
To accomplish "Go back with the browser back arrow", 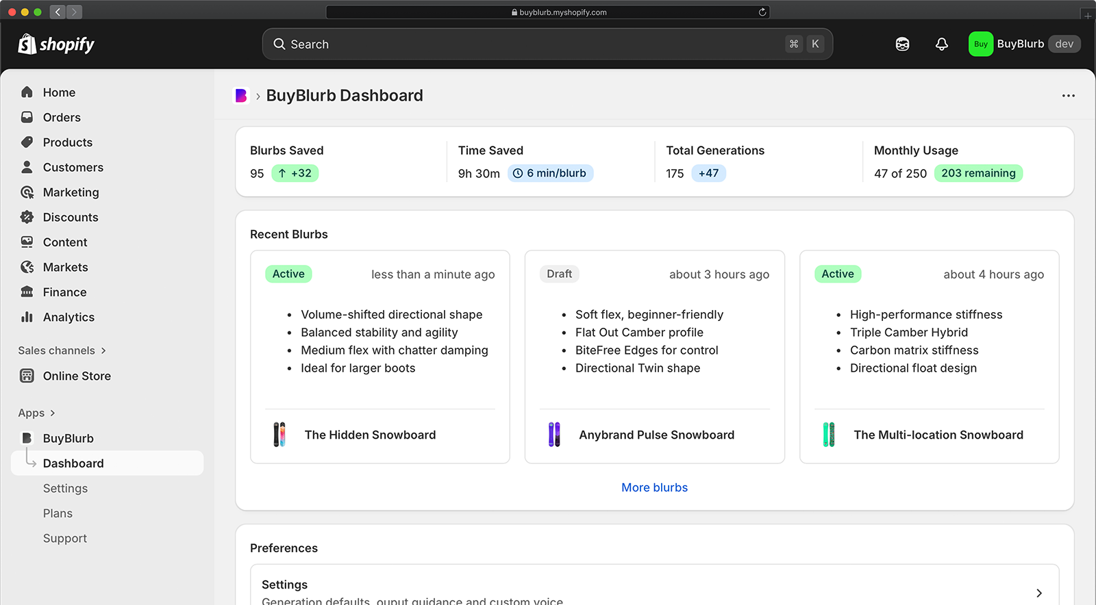I will click(x=58, y=12).
